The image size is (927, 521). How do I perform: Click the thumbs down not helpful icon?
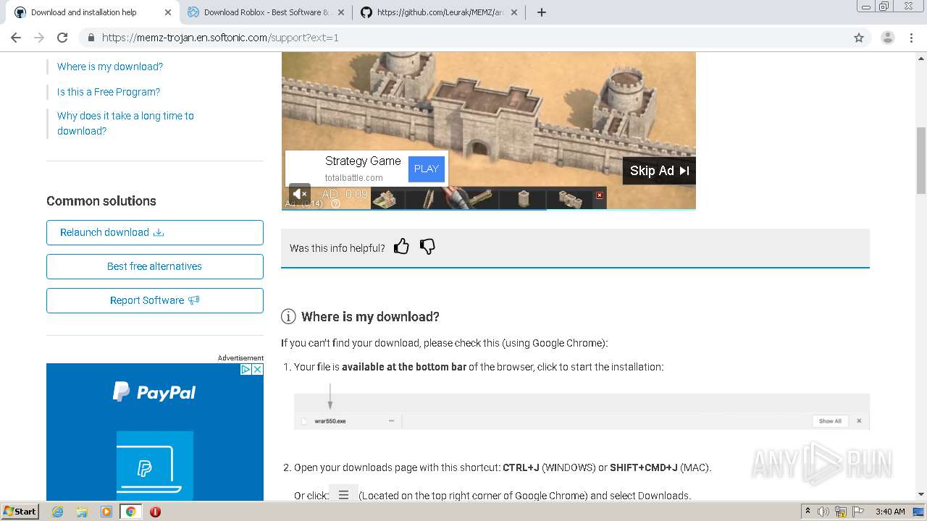point(427,247)
